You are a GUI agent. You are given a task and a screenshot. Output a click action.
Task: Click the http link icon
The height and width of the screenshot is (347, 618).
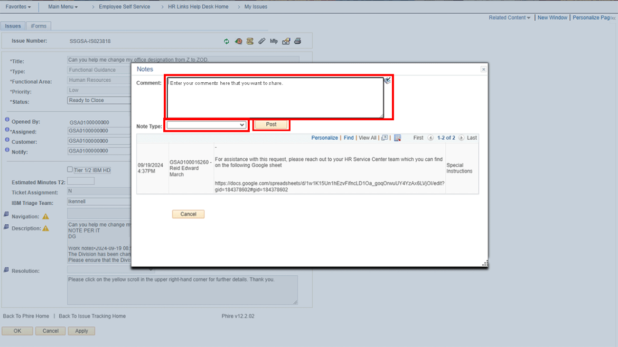pos(274,41)
